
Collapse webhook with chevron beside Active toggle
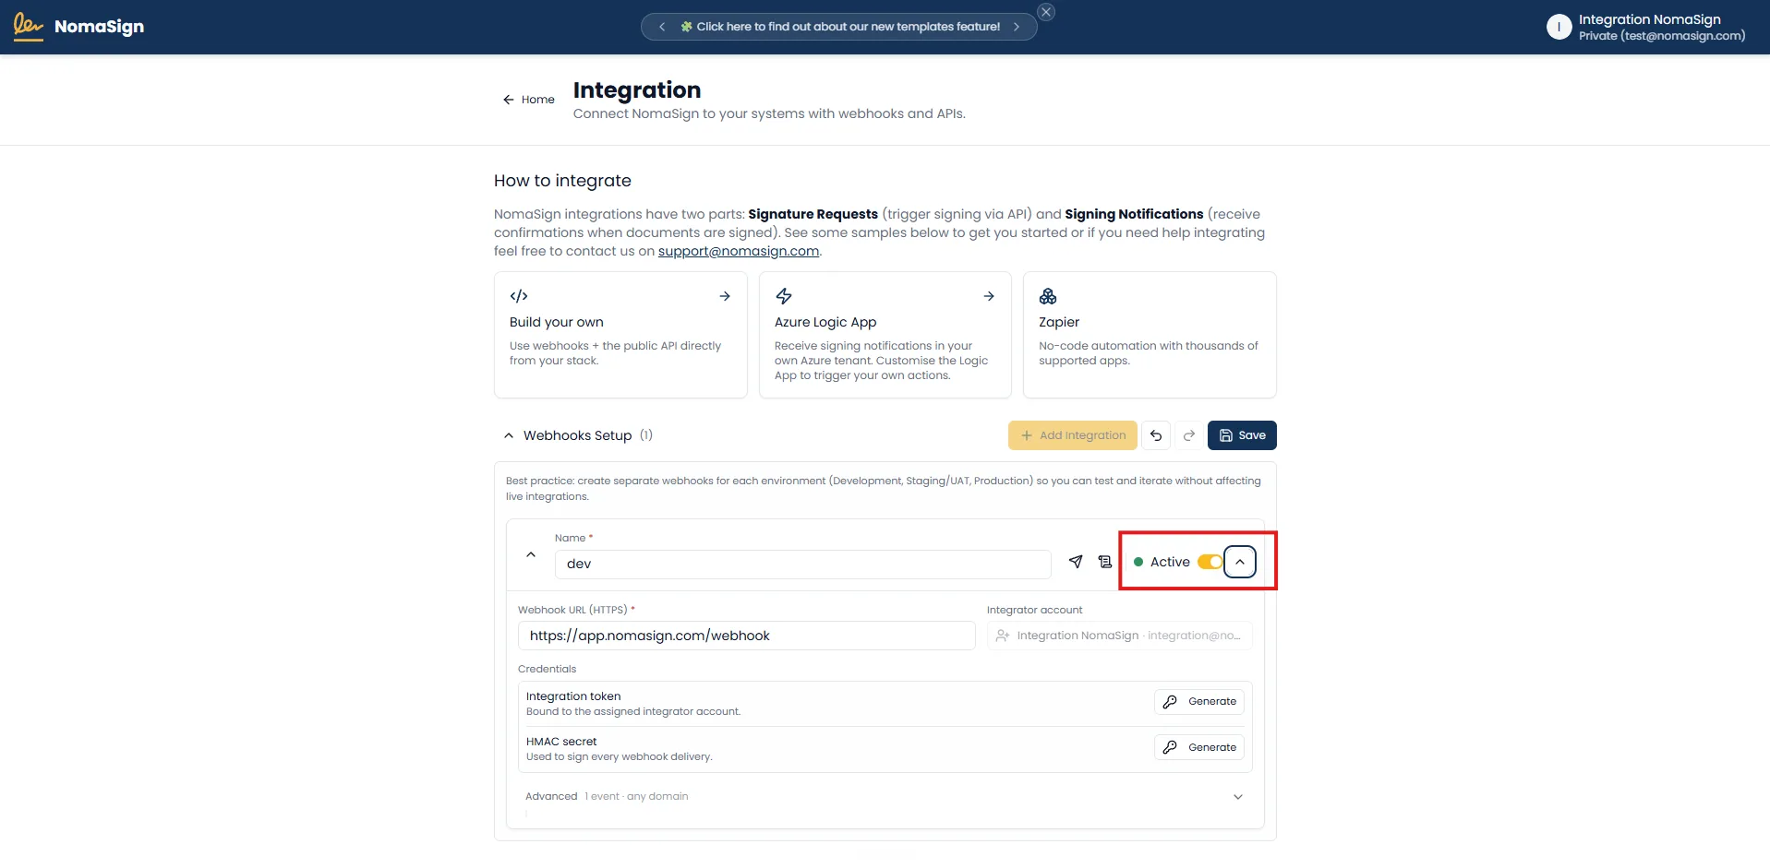(x=1240, y=562)
